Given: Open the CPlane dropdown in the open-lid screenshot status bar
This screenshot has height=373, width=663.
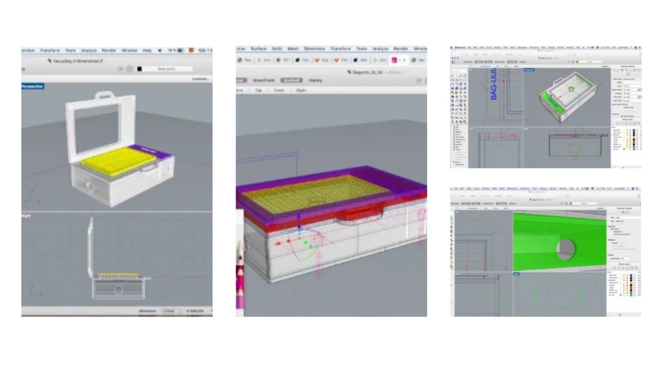Looking at the screenshot, I should (171, 311).
